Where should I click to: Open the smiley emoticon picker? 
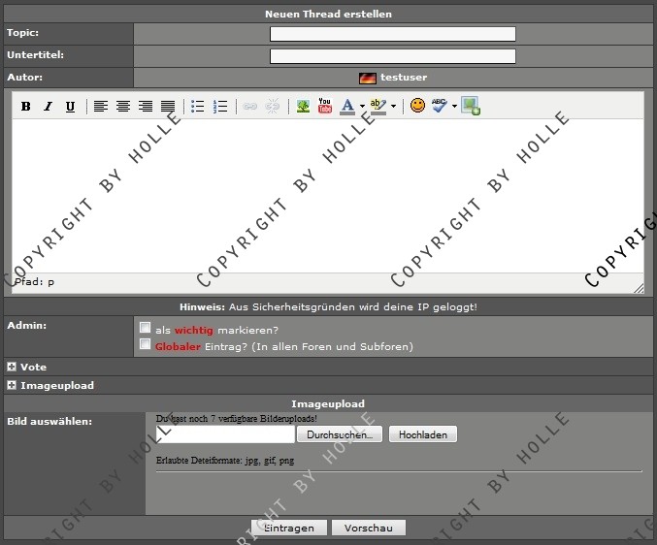point(417,106)
